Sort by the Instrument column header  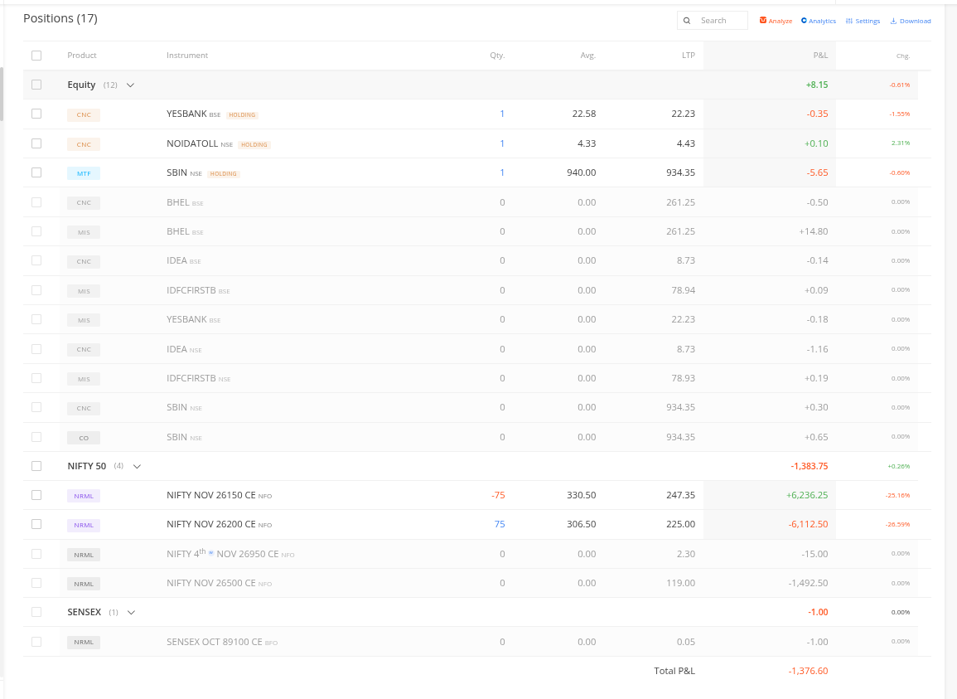point(187,56)
